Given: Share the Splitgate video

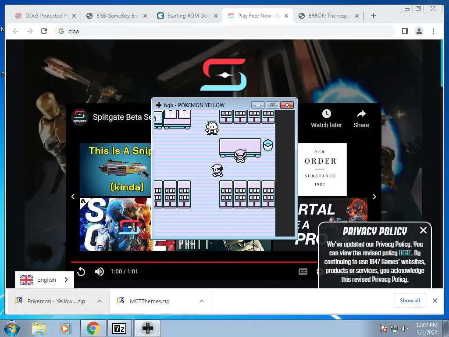Looking at the screenshot, I should [361, 118].
